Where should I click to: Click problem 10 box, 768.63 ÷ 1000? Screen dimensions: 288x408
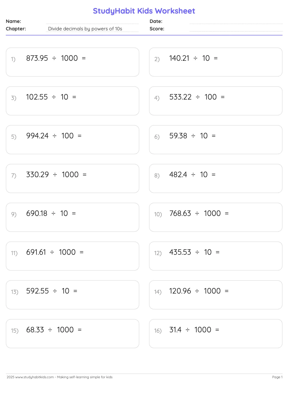tap(216, 217)
